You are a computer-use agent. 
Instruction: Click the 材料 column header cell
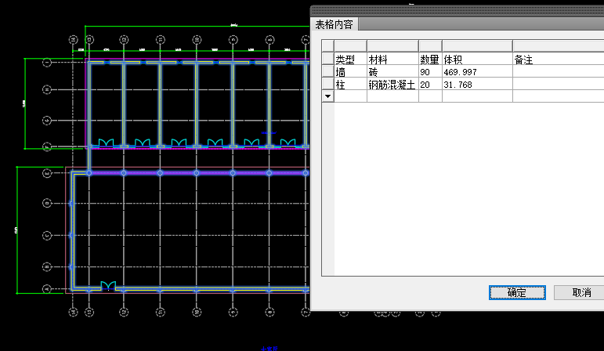(392, 60)
